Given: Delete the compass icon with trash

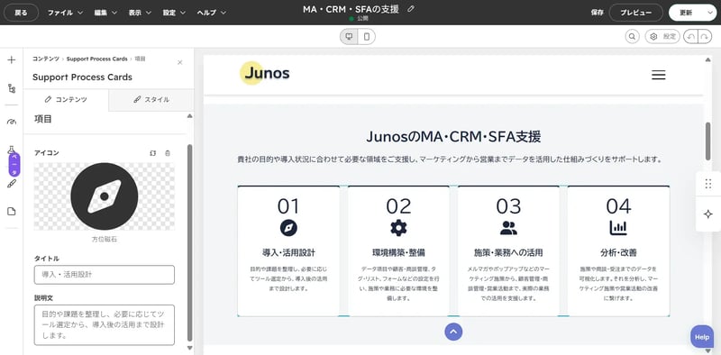Looking at the screenshot, I should click(168, 153).
